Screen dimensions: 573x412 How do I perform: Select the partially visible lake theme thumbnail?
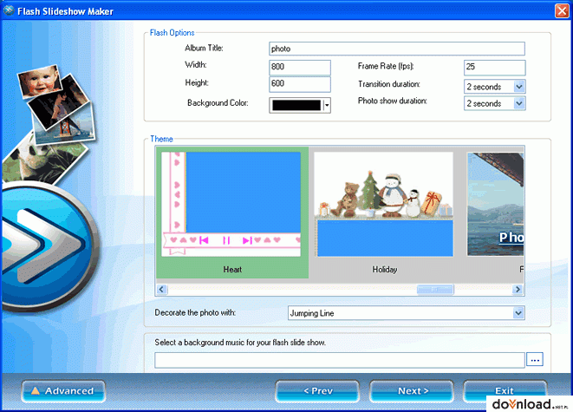[496, 204]
